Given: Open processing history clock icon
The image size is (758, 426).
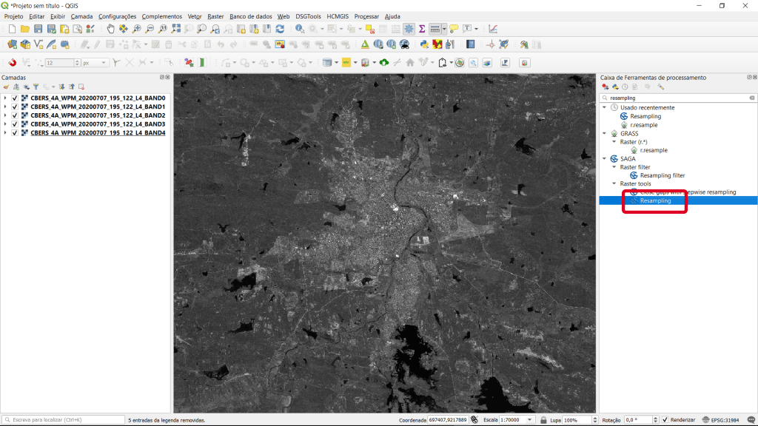Looking at the screenshot, I should 625,87.
